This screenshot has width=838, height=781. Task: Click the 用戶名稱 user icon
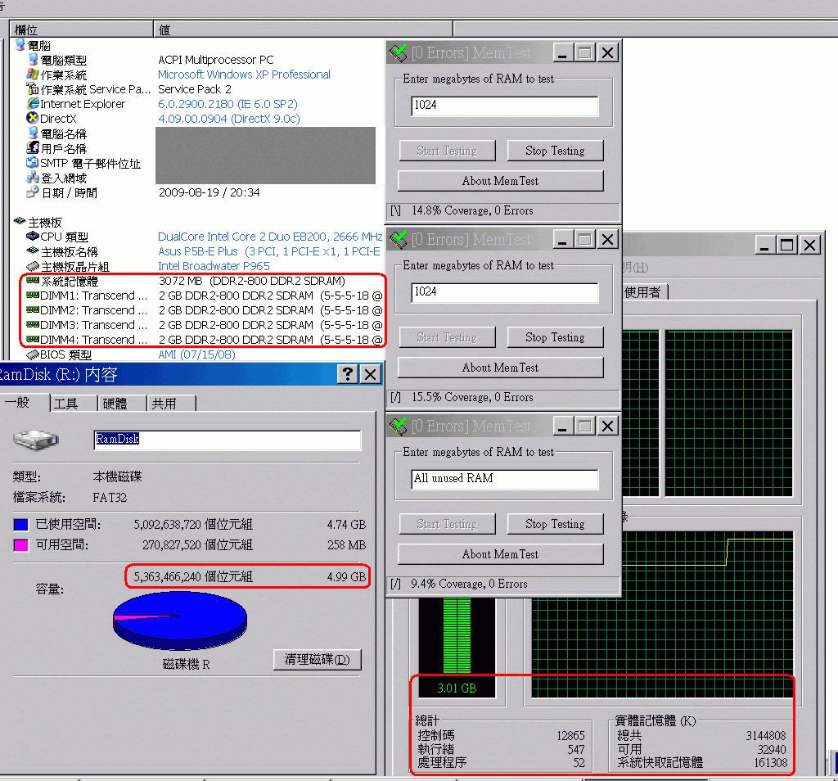(33, 148)
